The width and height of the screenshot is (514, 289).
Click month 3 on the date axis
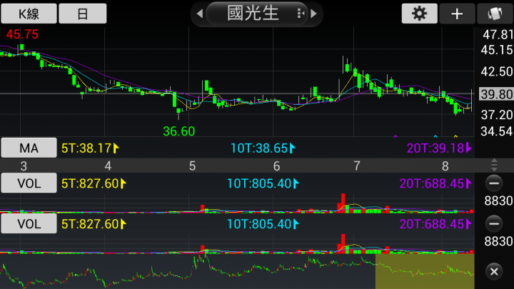point(24,166)
